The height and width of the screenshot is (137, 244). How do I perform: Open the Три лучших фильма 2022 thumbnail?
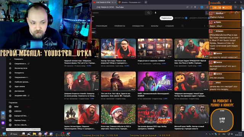155,114
